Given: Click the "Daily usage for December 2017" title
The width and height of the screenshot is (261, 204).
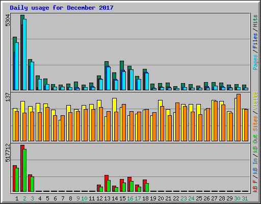Looking at the screenshot, I should tap(62, 8).
